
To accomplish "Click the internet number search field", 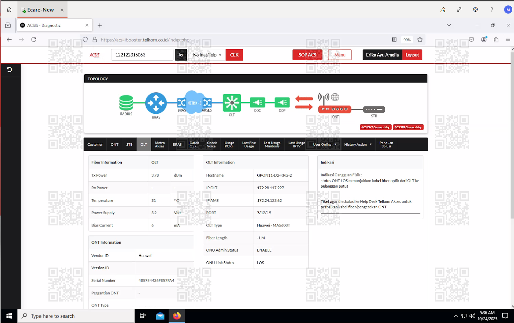I will [x=142, y=55].
